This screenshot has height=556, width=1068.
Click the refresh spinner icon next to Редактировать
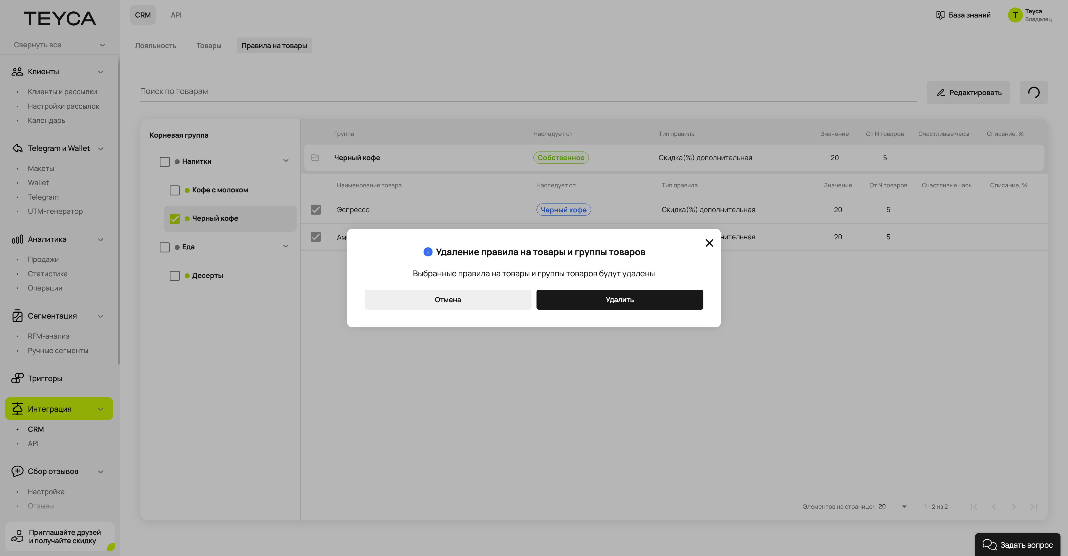[1033, 92]
